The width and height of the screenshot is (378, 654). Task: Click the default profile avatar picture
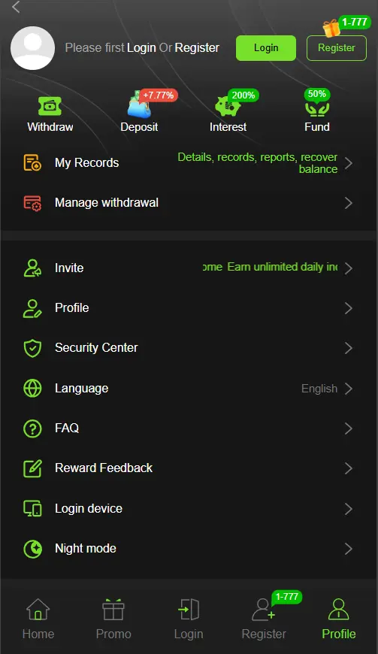point(32,48)
